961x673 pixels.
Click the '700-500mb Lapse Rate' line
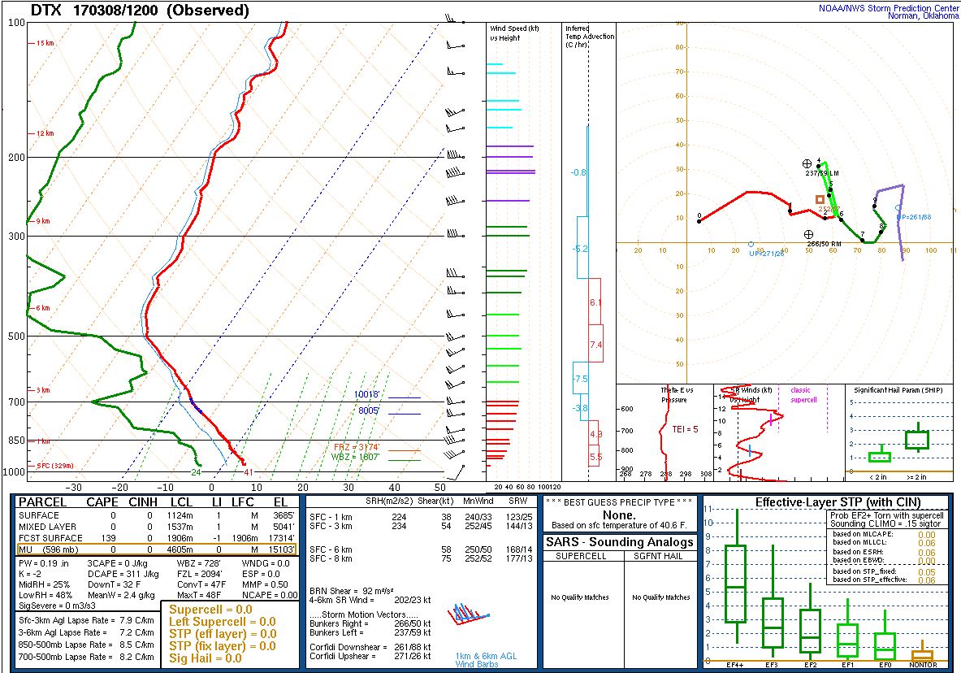[x=86, y=657]
